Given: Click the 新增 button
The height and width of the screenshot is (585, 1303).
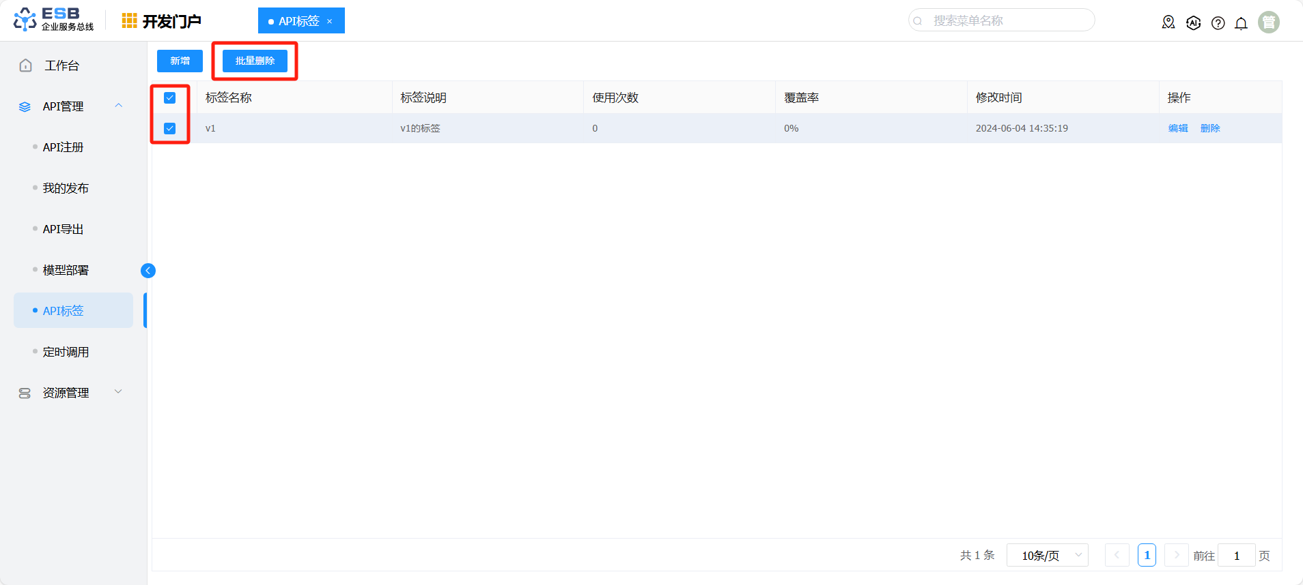Looking at the screenshot, I should (180, 61).
